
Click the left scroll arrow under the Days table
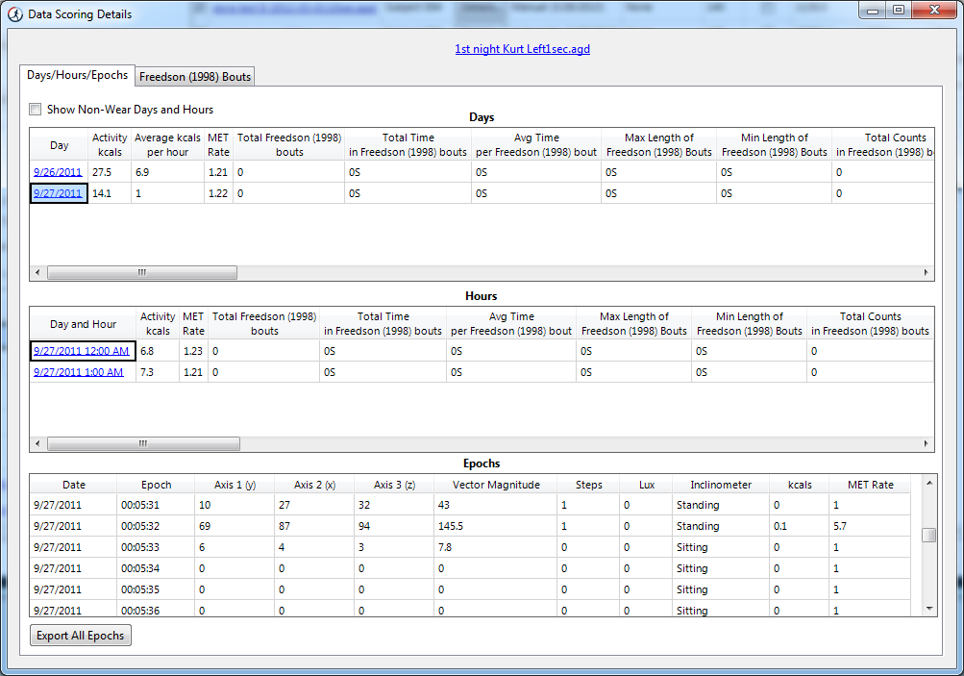pyautogui.click(x=35, y=272)
